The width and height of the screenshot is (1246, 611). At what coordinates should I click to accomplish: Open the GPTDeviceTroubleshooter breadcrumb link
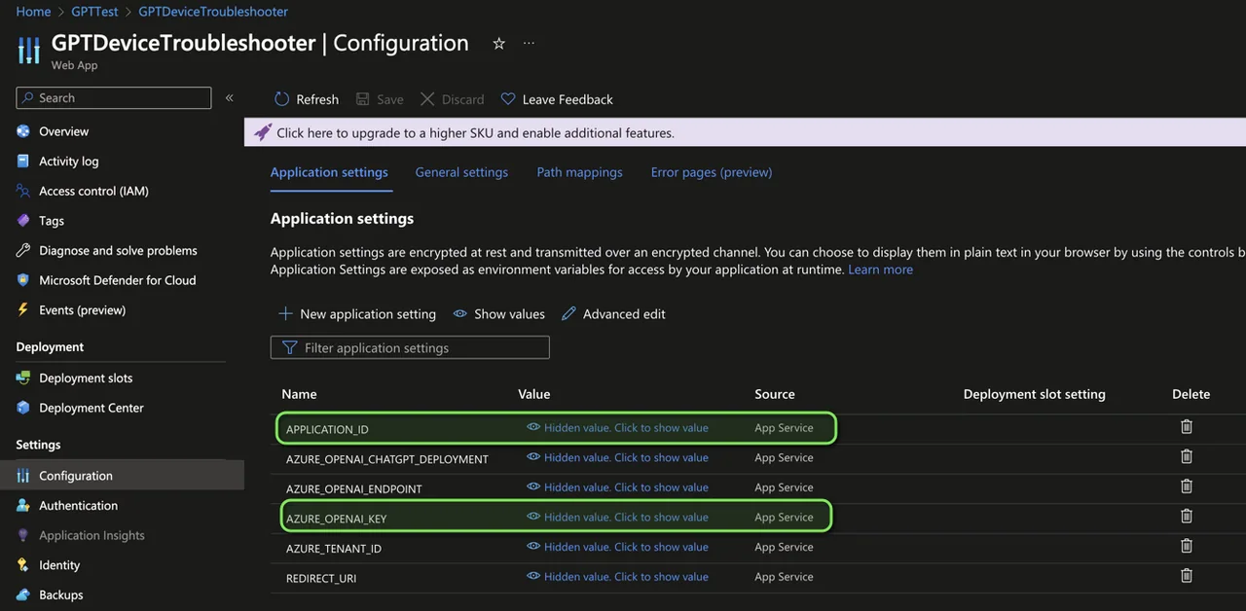click(x=213, y=12)
